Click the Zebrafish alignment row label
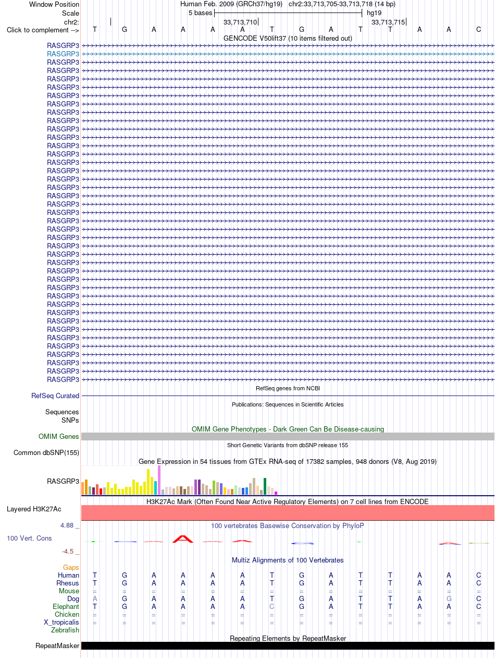 (65, 630)
